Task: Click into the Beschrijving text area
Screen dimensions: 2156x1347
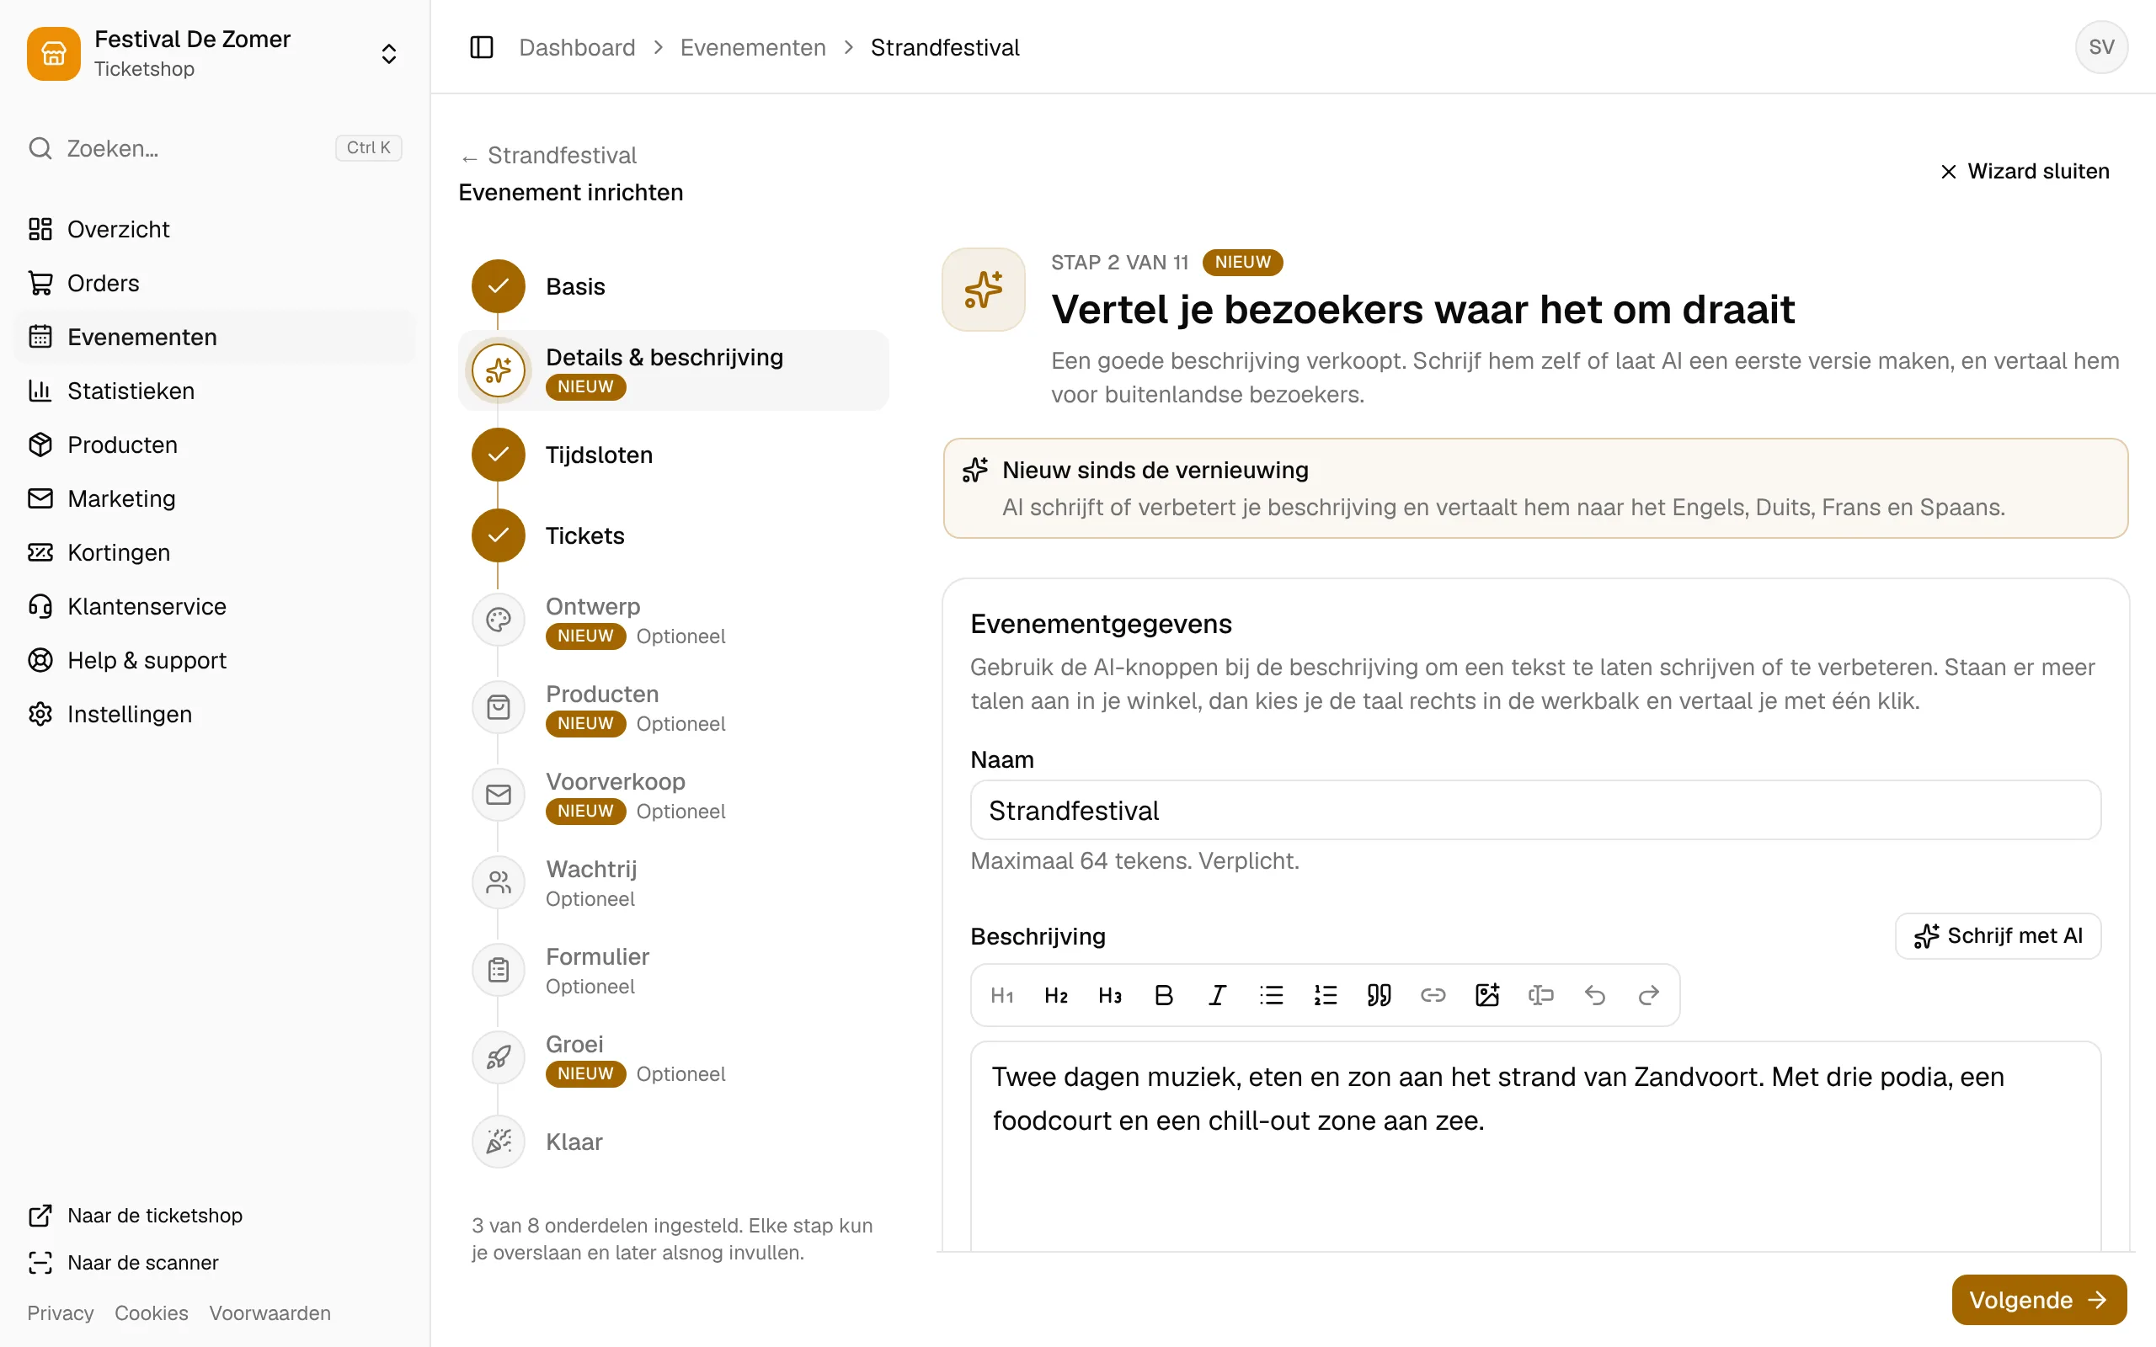Action: pyautogui.click(x=1535, y=1146)
